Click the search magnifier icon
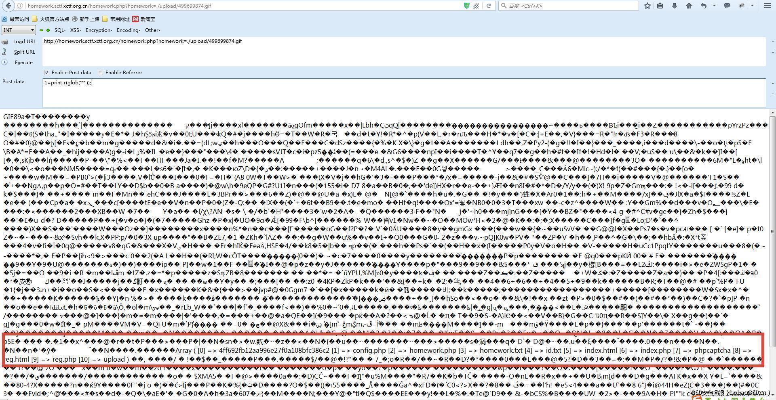This screenshot has width=776, height=400. point(504,6)
